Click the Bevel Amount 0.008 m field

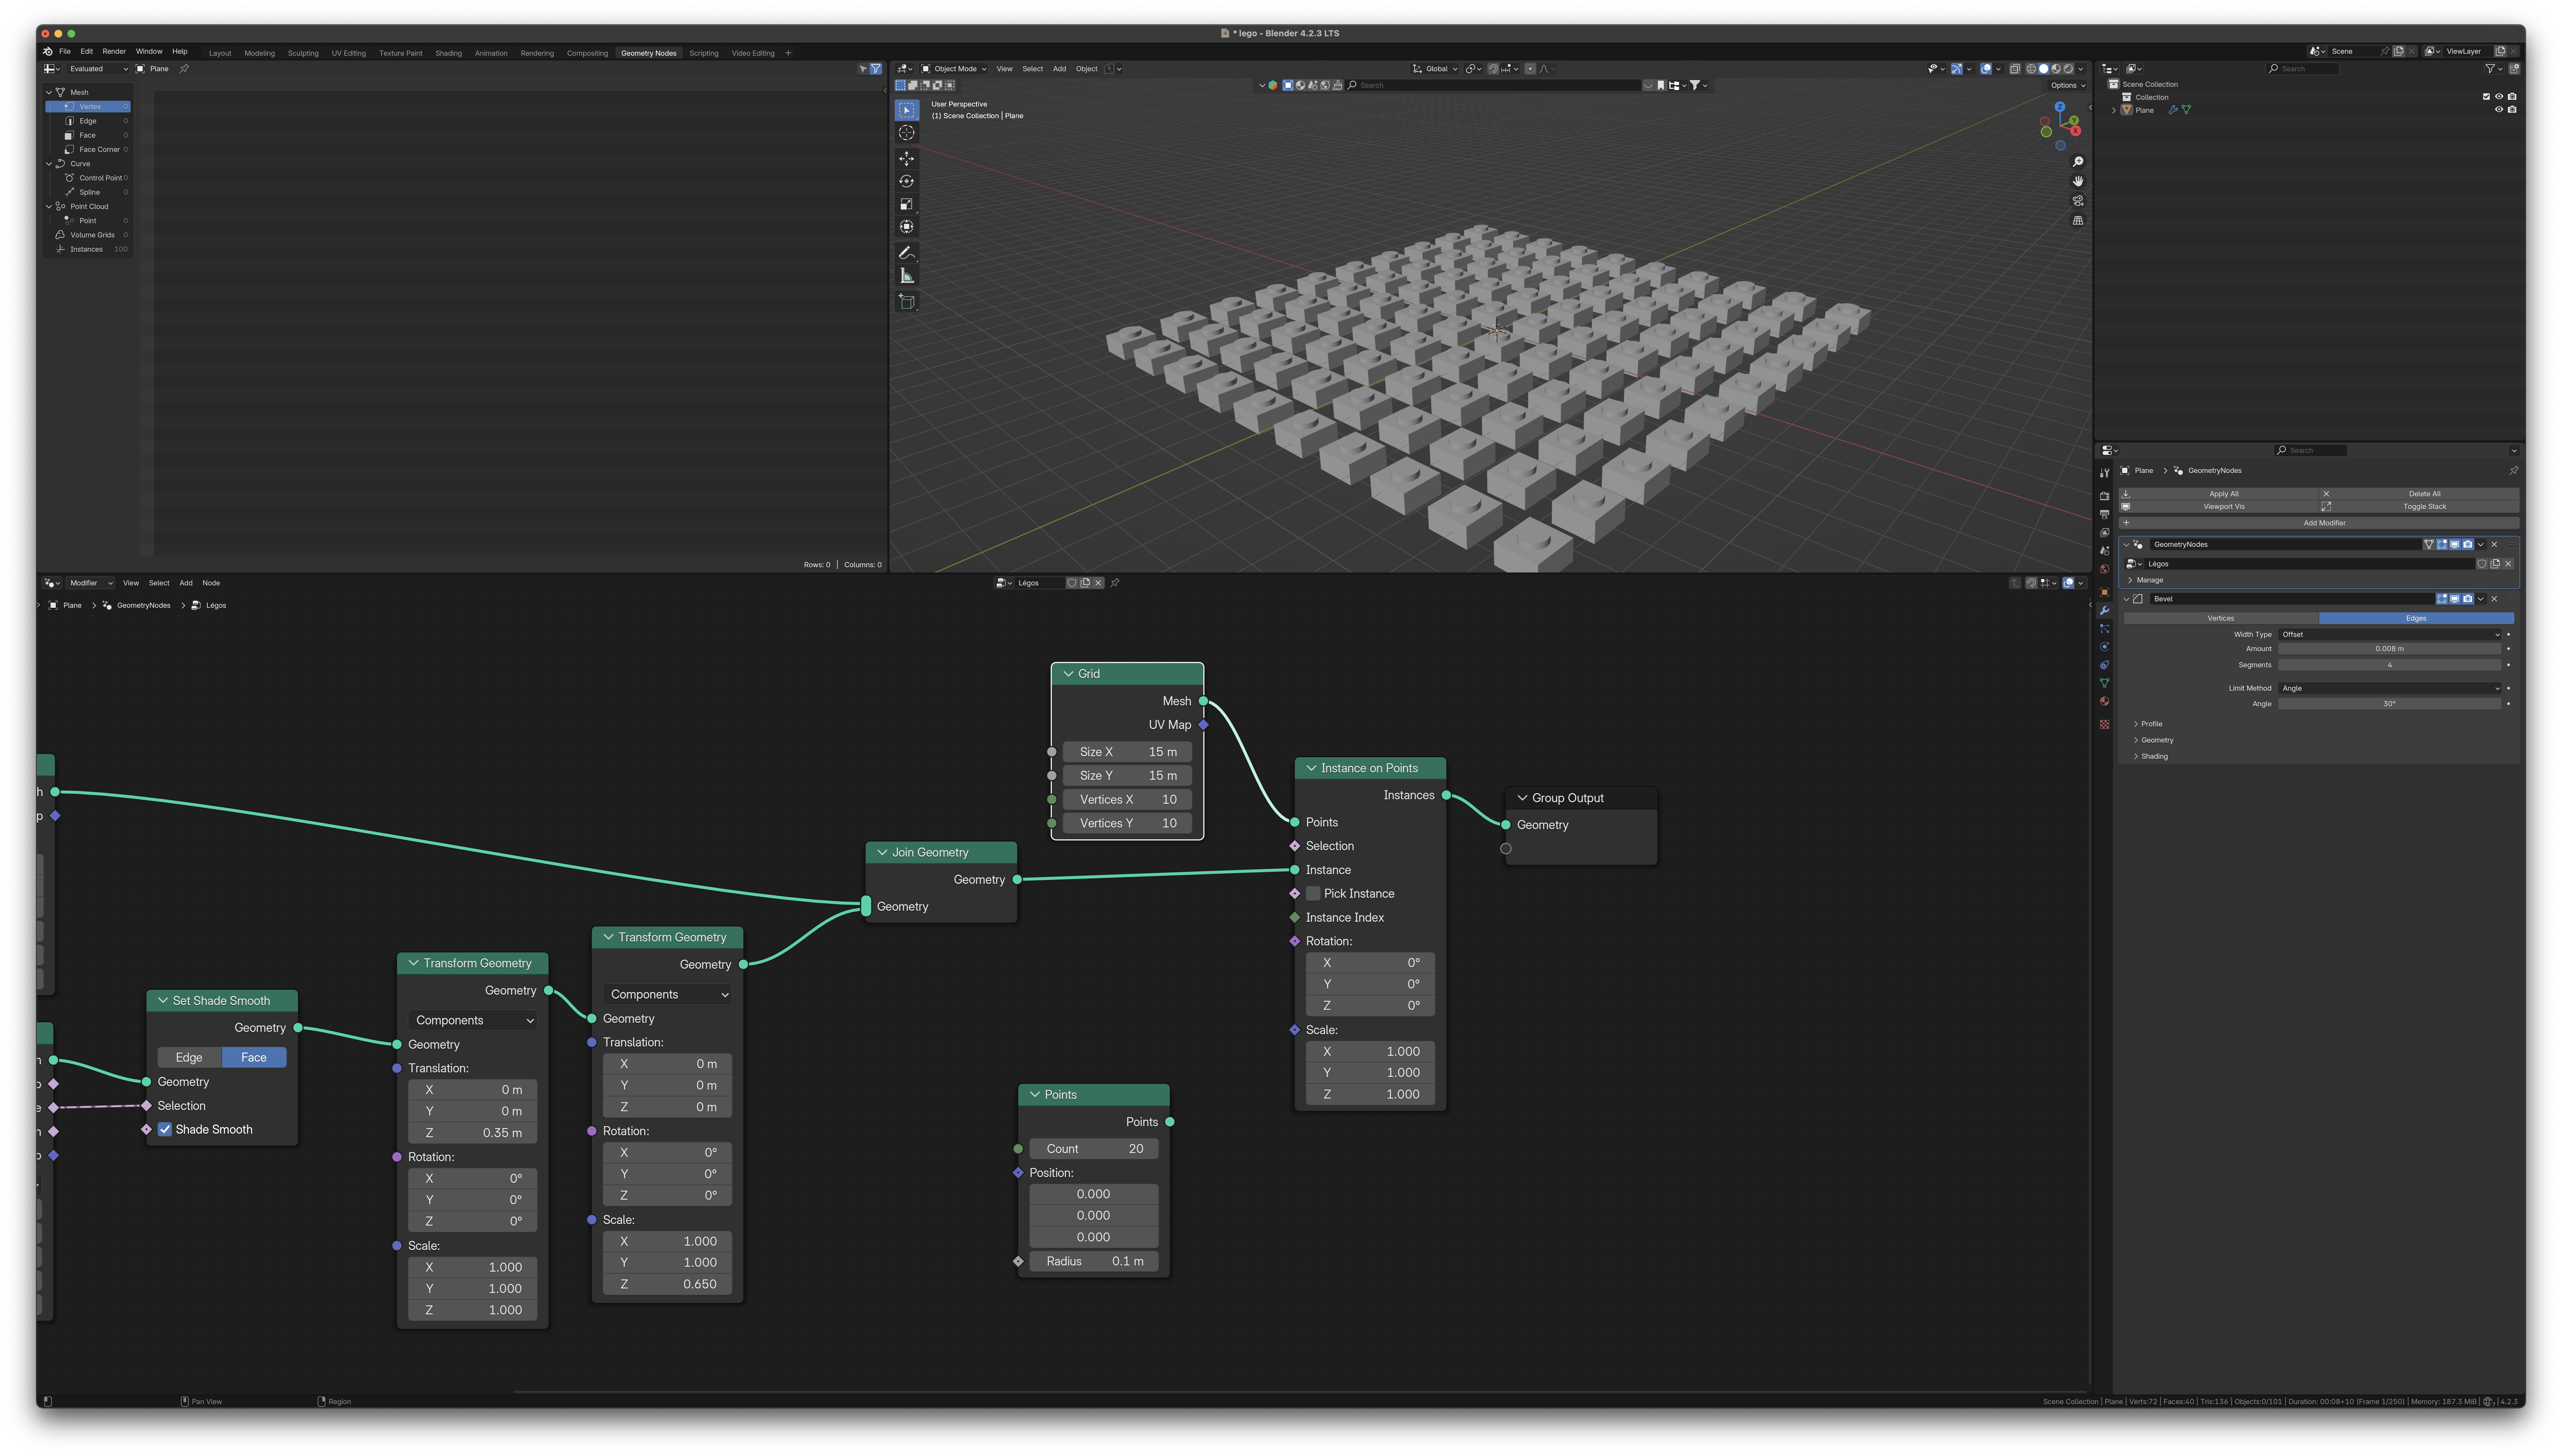2390,649
